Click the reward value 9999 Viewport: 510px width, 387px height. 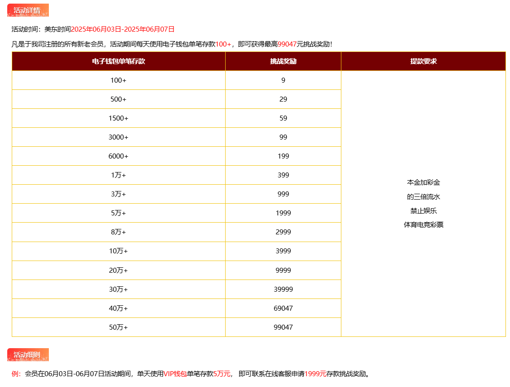(283, 270)
